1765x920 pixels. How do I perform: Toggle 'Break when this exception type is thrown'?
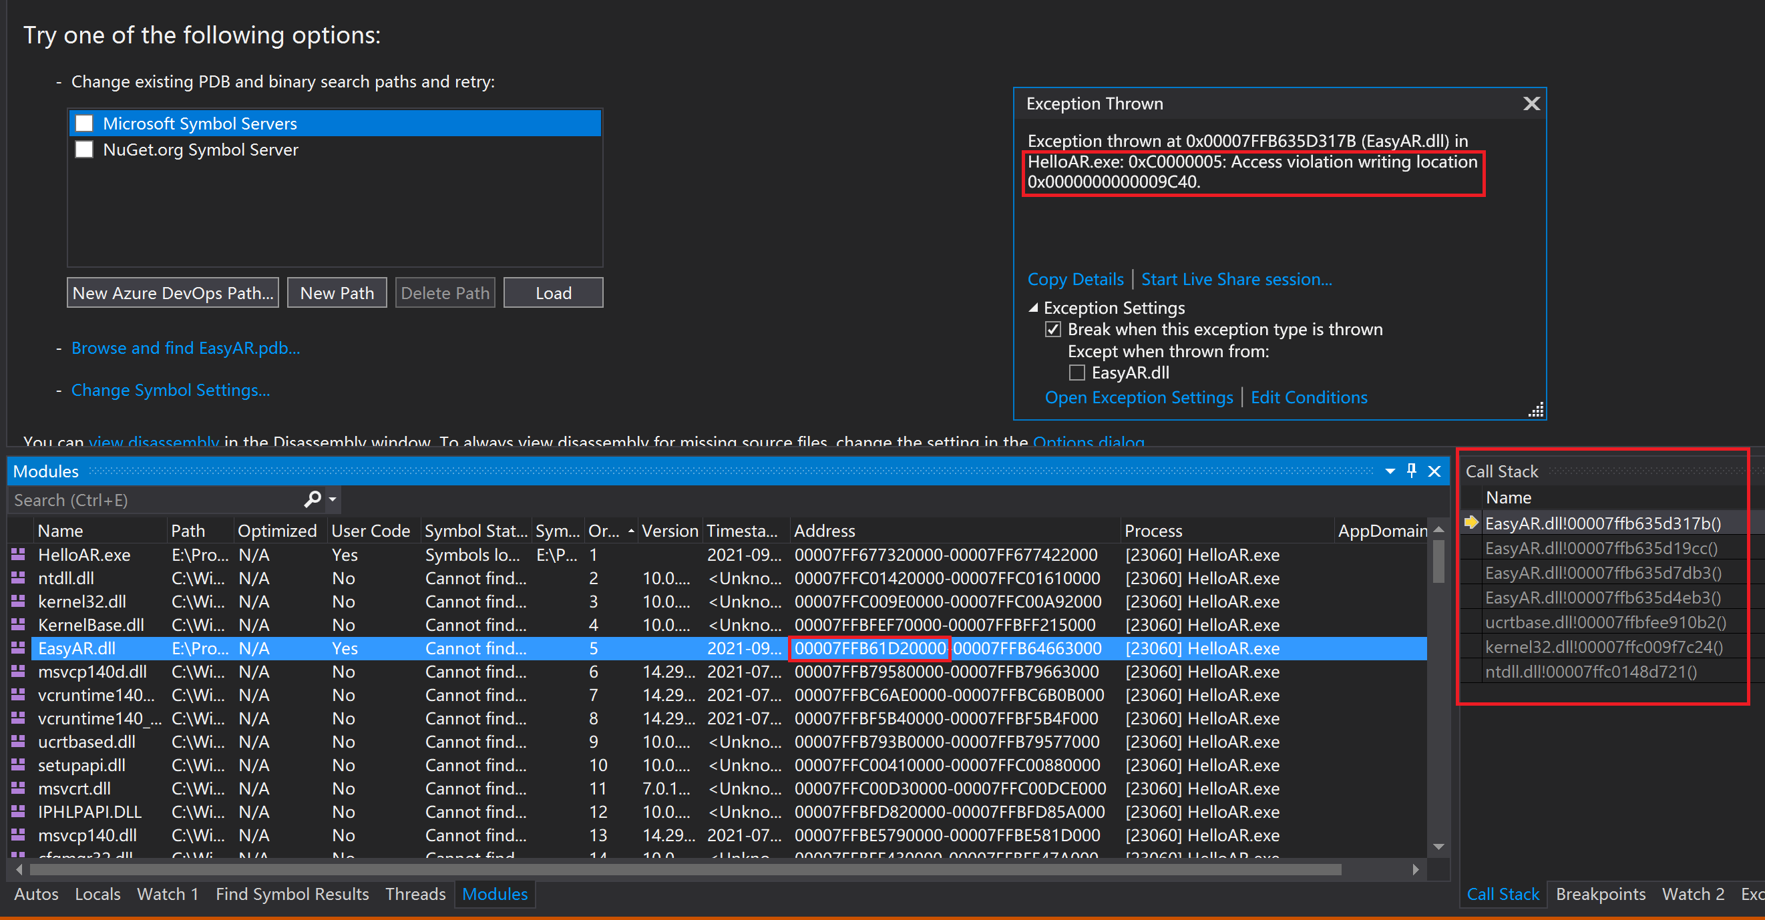tap(1053, 330)
